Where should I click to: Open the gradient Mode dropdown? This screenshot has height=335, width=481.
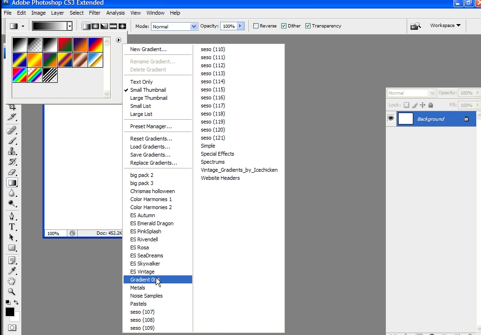[194, 26]
